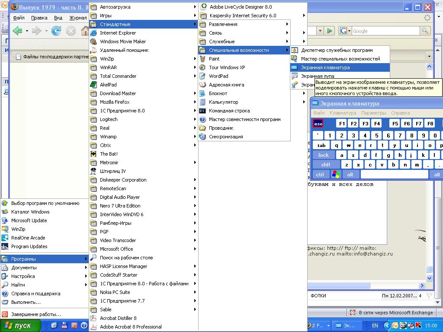Click the Forward arrow in Firefox toolbar
Viewport: 443px width, 332px height.
click(36, 31)
